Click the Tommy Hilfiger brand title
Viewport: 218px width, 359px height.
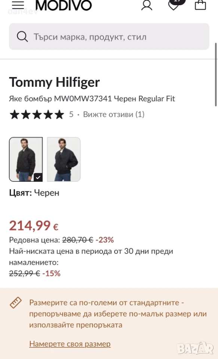(55, 82)
